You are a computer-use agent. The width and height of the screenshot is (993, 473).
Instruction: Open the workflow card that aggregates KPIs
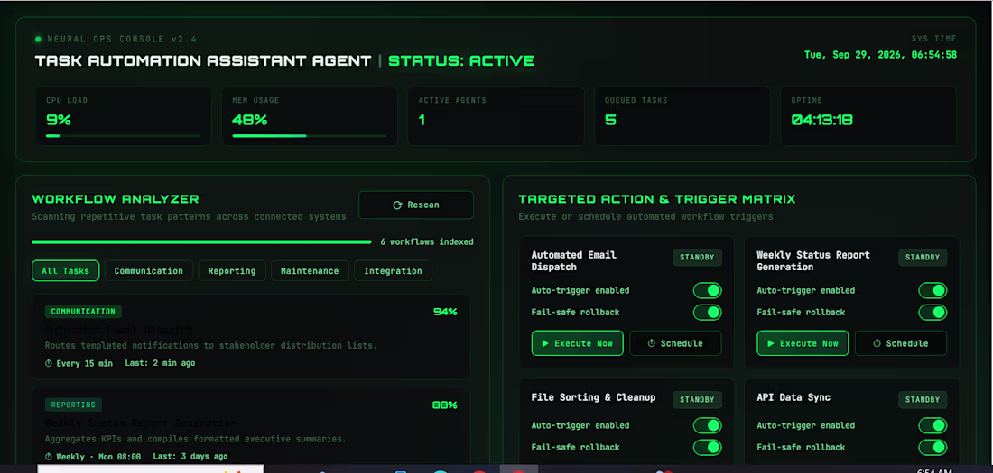coord(251,427)
